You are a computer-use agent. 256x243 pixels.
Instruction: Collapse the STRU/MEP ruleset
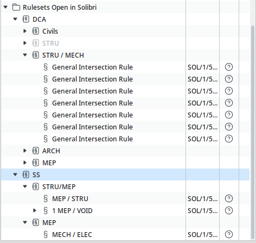click(x=25, y=186)
